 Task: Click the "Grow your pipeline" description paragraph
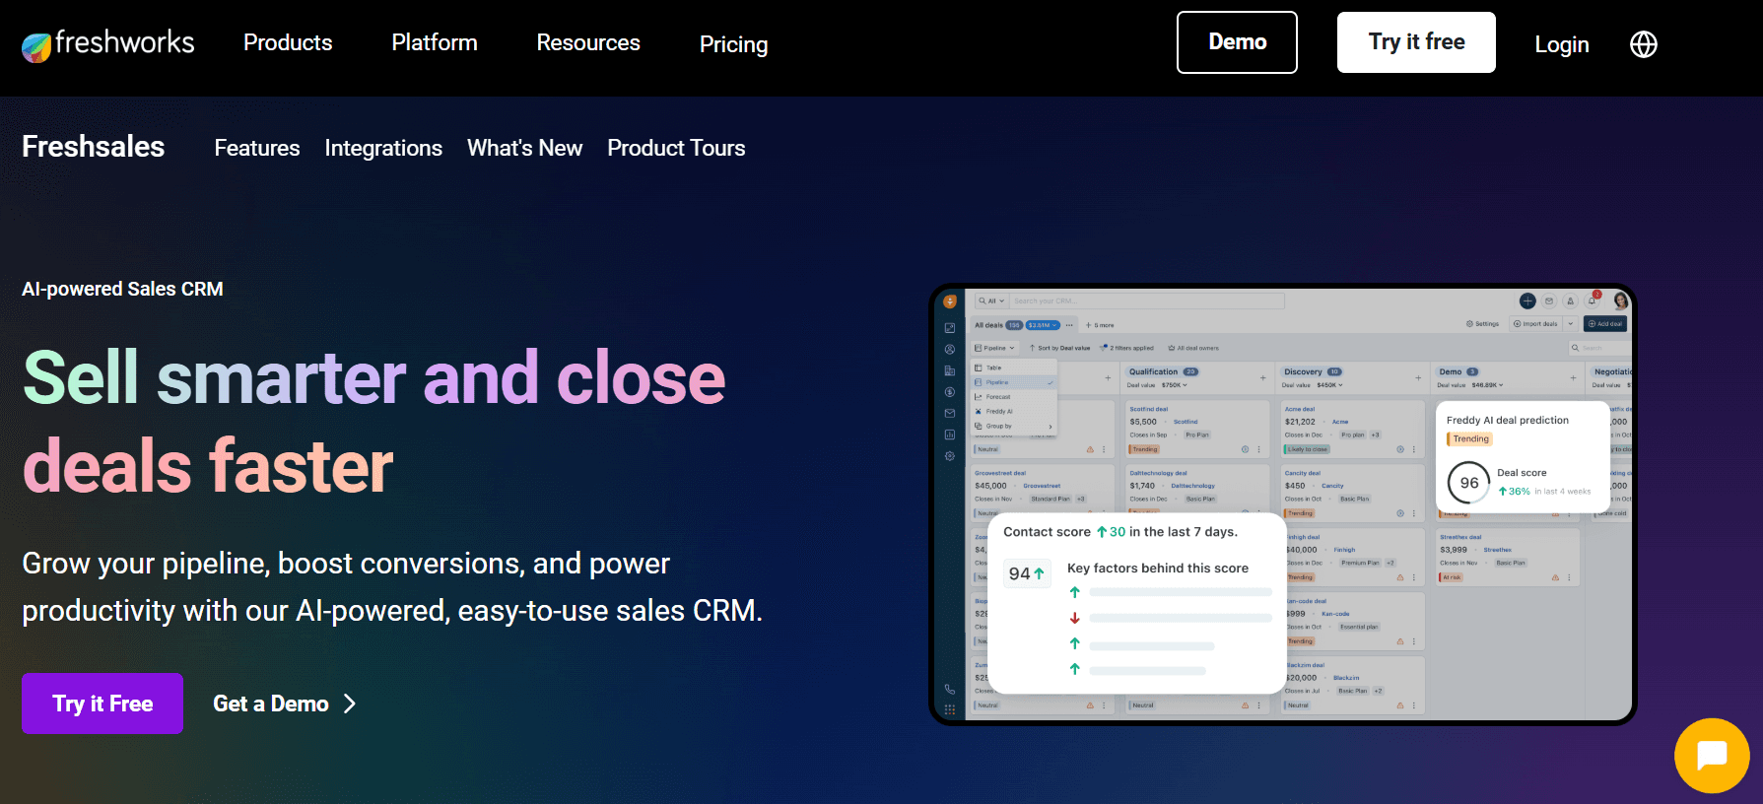(392, 587)
